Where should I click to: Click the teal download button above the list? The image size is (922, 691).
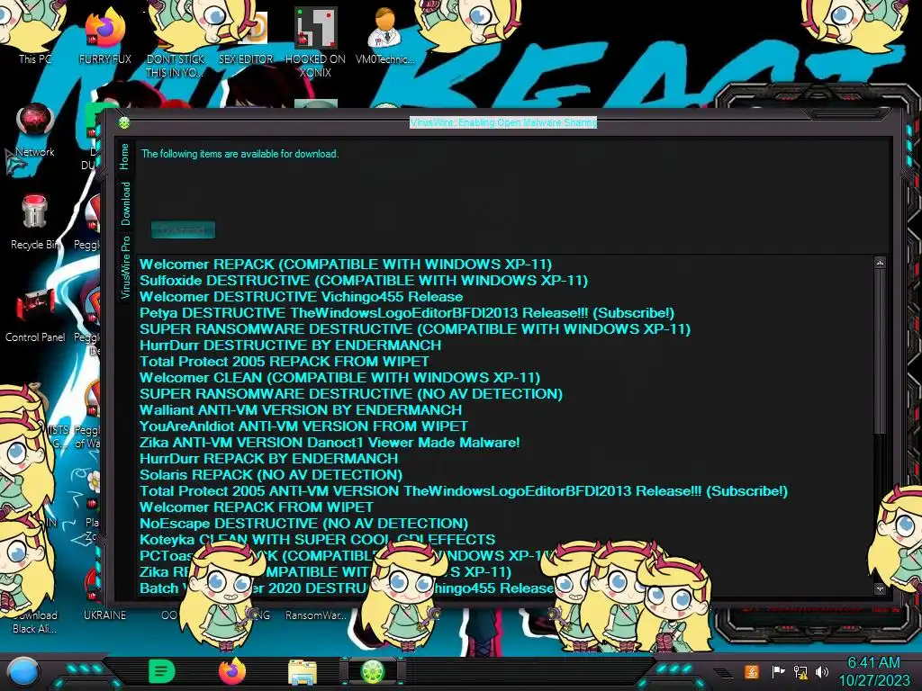pyautogui.click(x=183, y=229)
